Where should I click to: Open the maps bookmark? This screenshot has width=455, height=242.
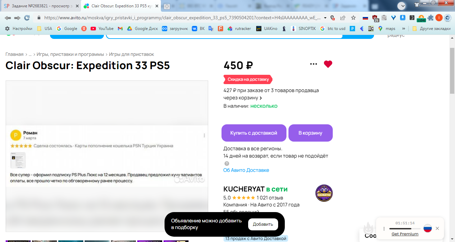387,29
